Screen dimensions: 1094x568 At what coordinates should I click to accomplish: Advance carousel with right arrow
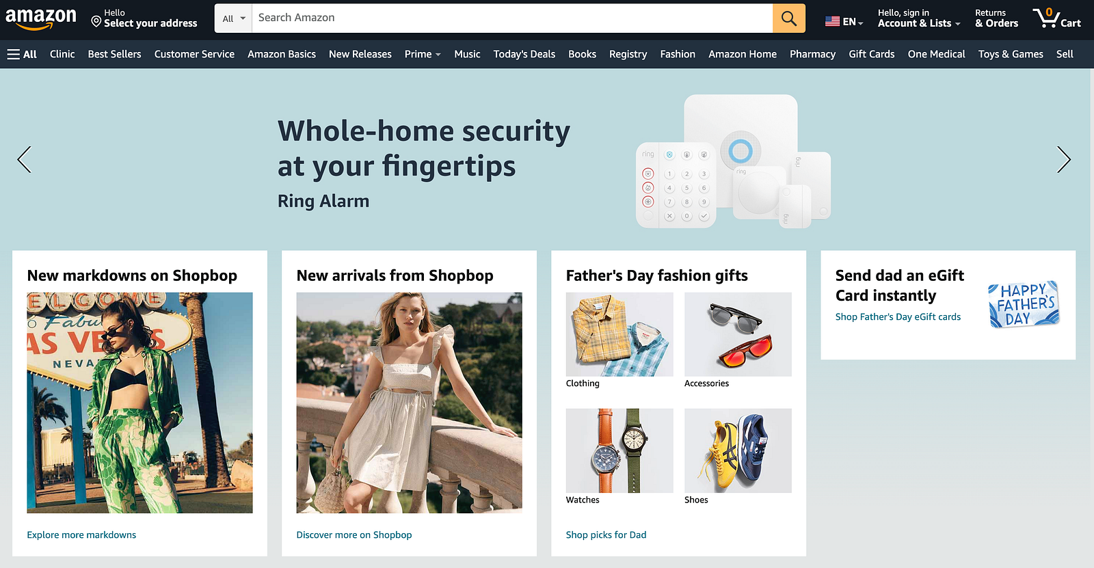pos(1063,159)
